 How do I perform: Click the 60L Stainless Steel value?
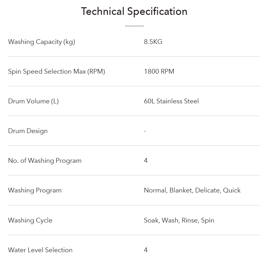pos(171,101)
